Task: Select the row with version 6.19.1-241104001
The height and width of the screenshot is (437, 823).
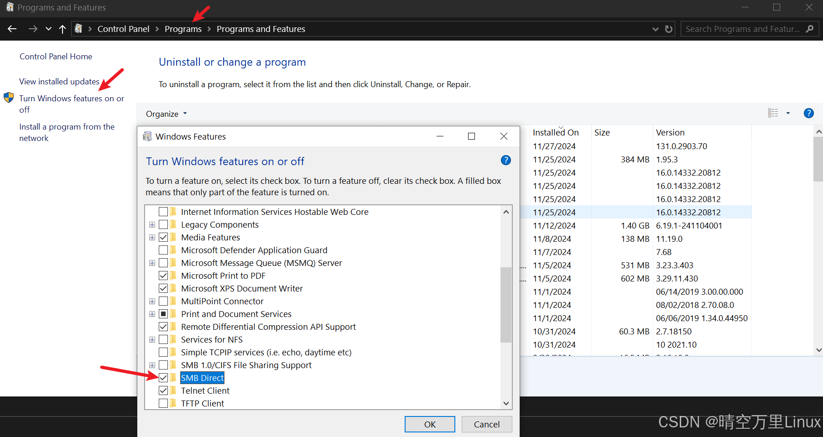Action: coord(635,226)
